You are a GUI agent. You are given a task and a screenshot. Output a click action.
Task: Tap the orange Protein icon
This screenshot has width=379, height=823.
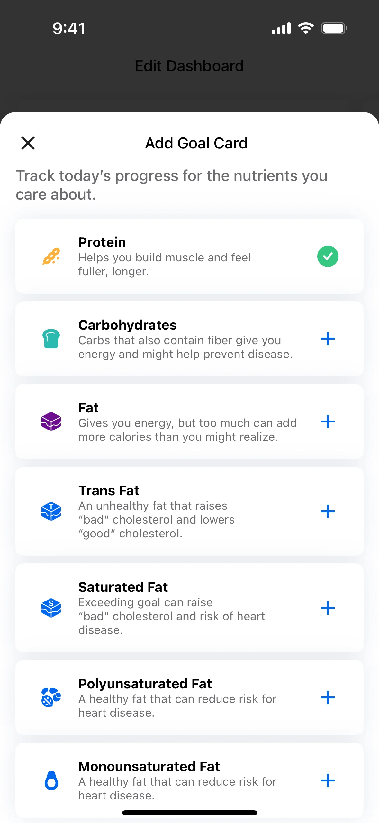tap(51, 256)
